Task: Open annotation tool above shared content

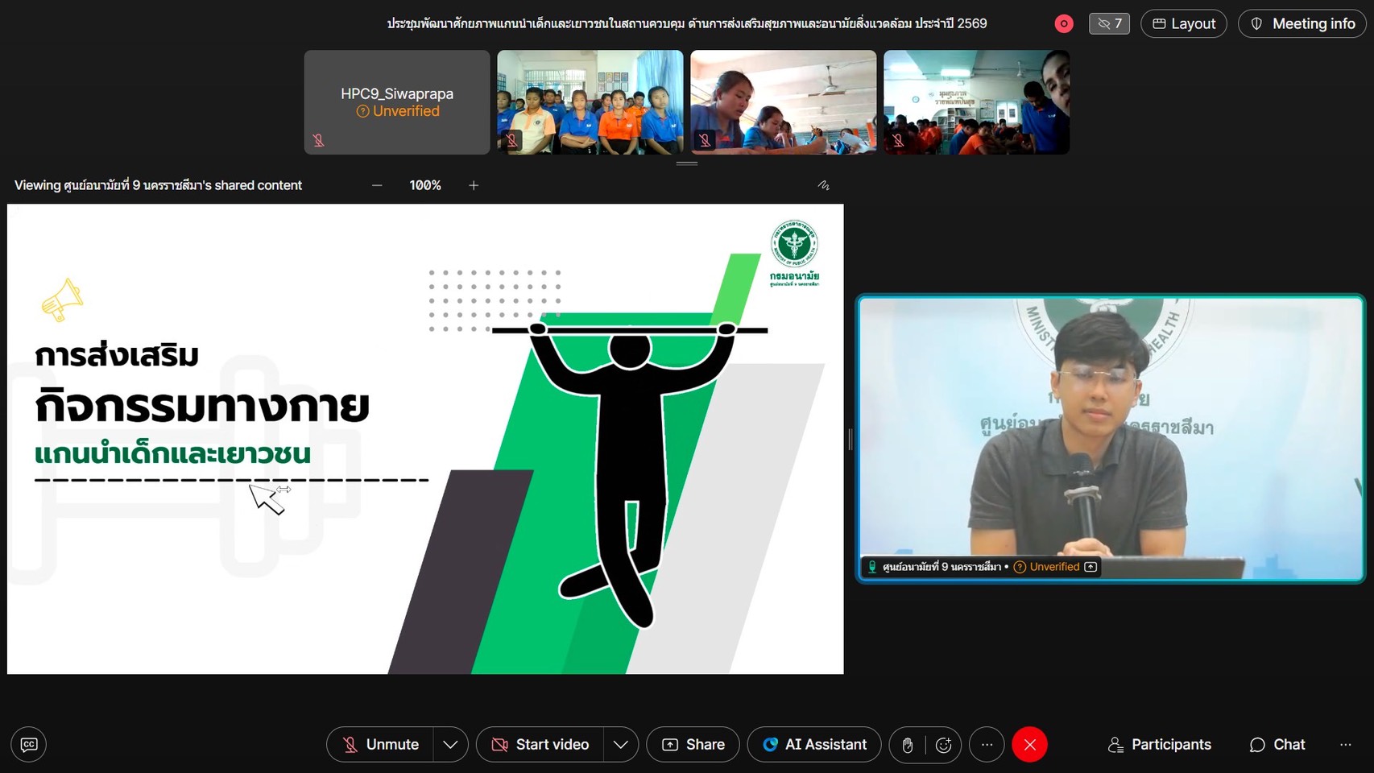Action: coord(823,185)
